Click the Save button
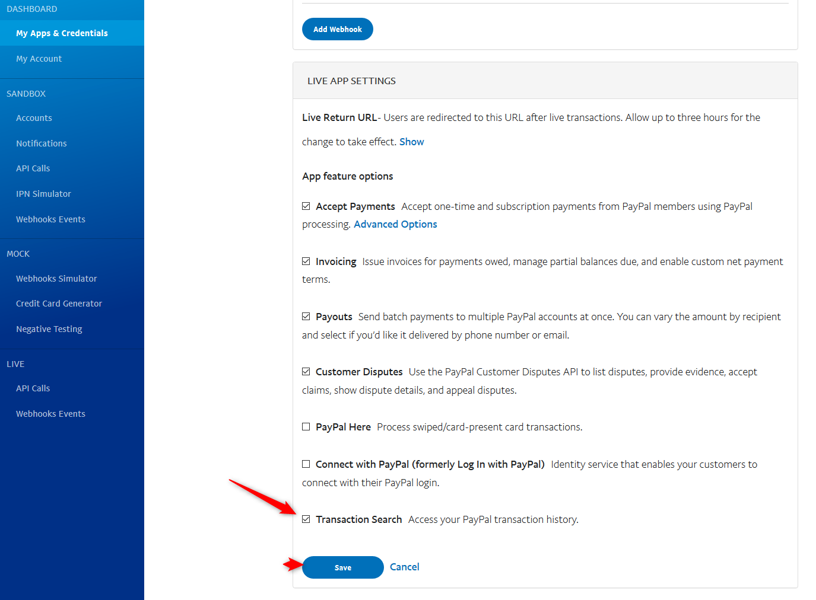The width and height of the screenshot is (816, 600). point(343,567)
